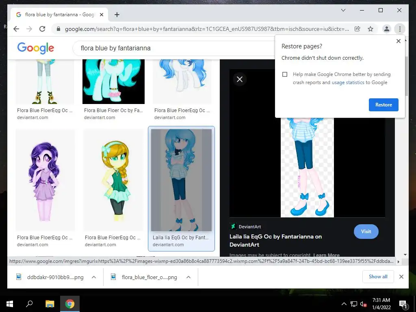416x312 pixels.
Task: Click the Chrome taskbar icon
Action: (x=70, y=304)
